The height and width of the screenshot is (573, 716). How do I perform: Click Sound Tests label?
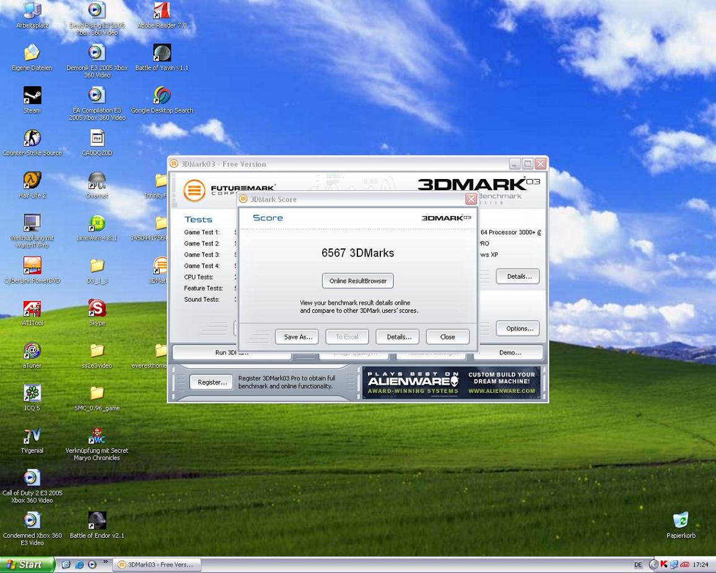click(202, 299)
